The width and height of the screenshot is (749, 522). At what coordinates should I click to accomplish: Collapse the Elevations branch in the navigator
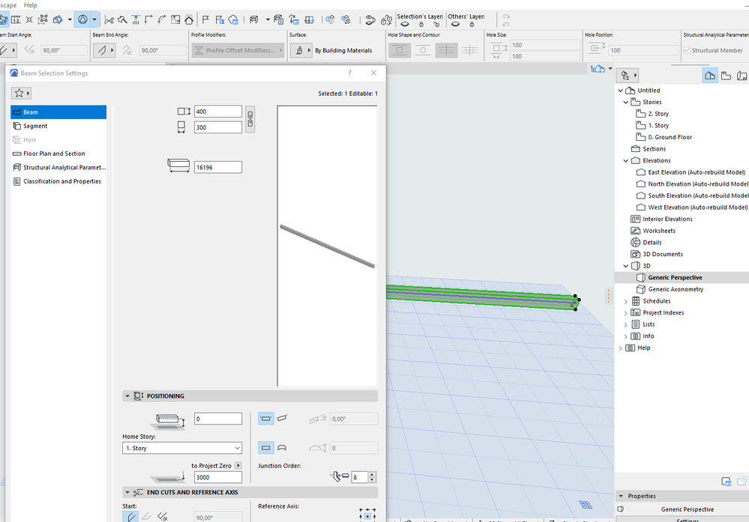[x=625, y=160]
